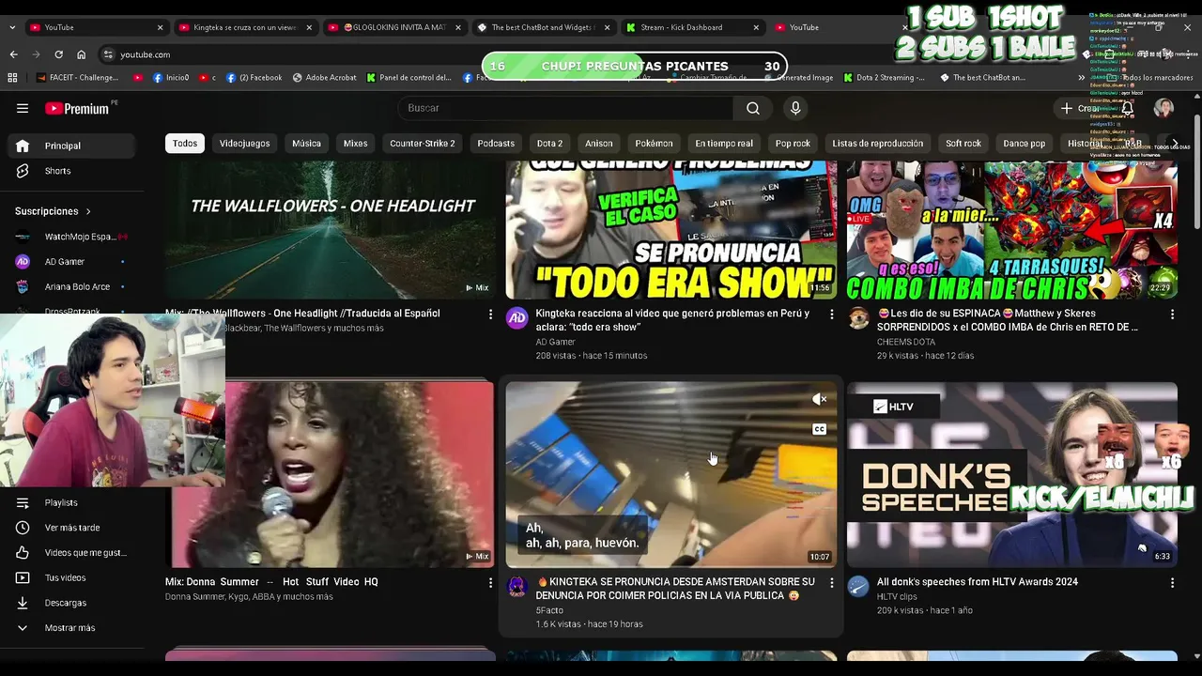Click the browser back arrow
1202x676 pixels.
(x=13, y=54)
